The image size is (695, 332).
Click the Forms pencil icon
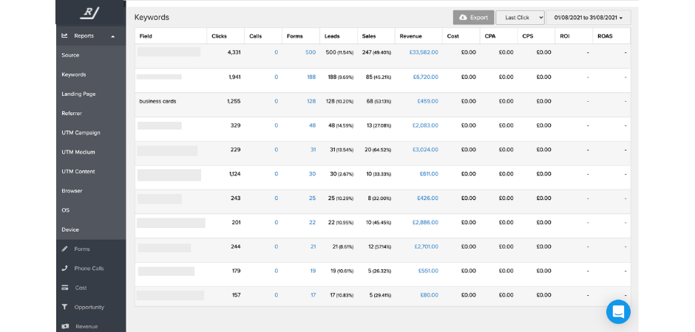tap(65, 249)
